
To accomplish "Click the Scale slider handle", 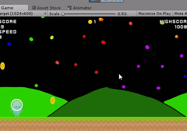I will coord(63,14).
